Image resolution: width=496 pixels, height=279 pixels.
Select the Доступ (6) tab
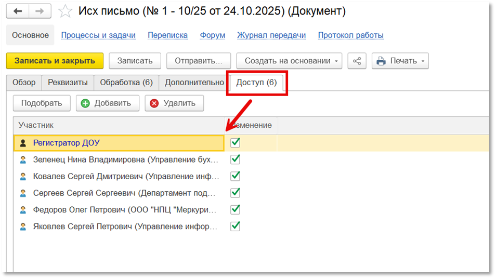pyautogui.click(x=256, y=83)
